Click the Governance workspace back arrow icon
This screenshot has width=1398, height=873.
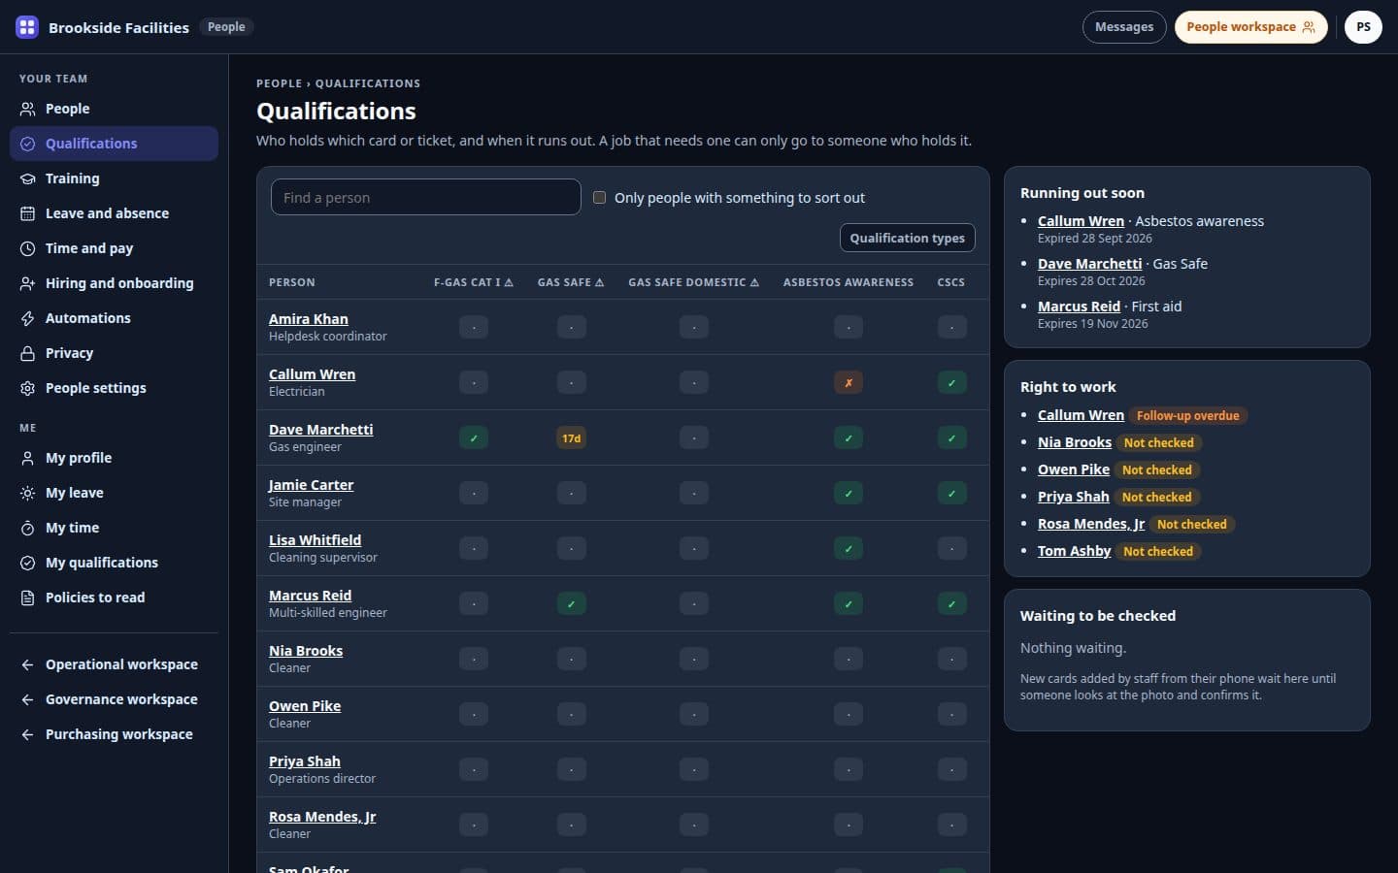(x=27, y=699)
